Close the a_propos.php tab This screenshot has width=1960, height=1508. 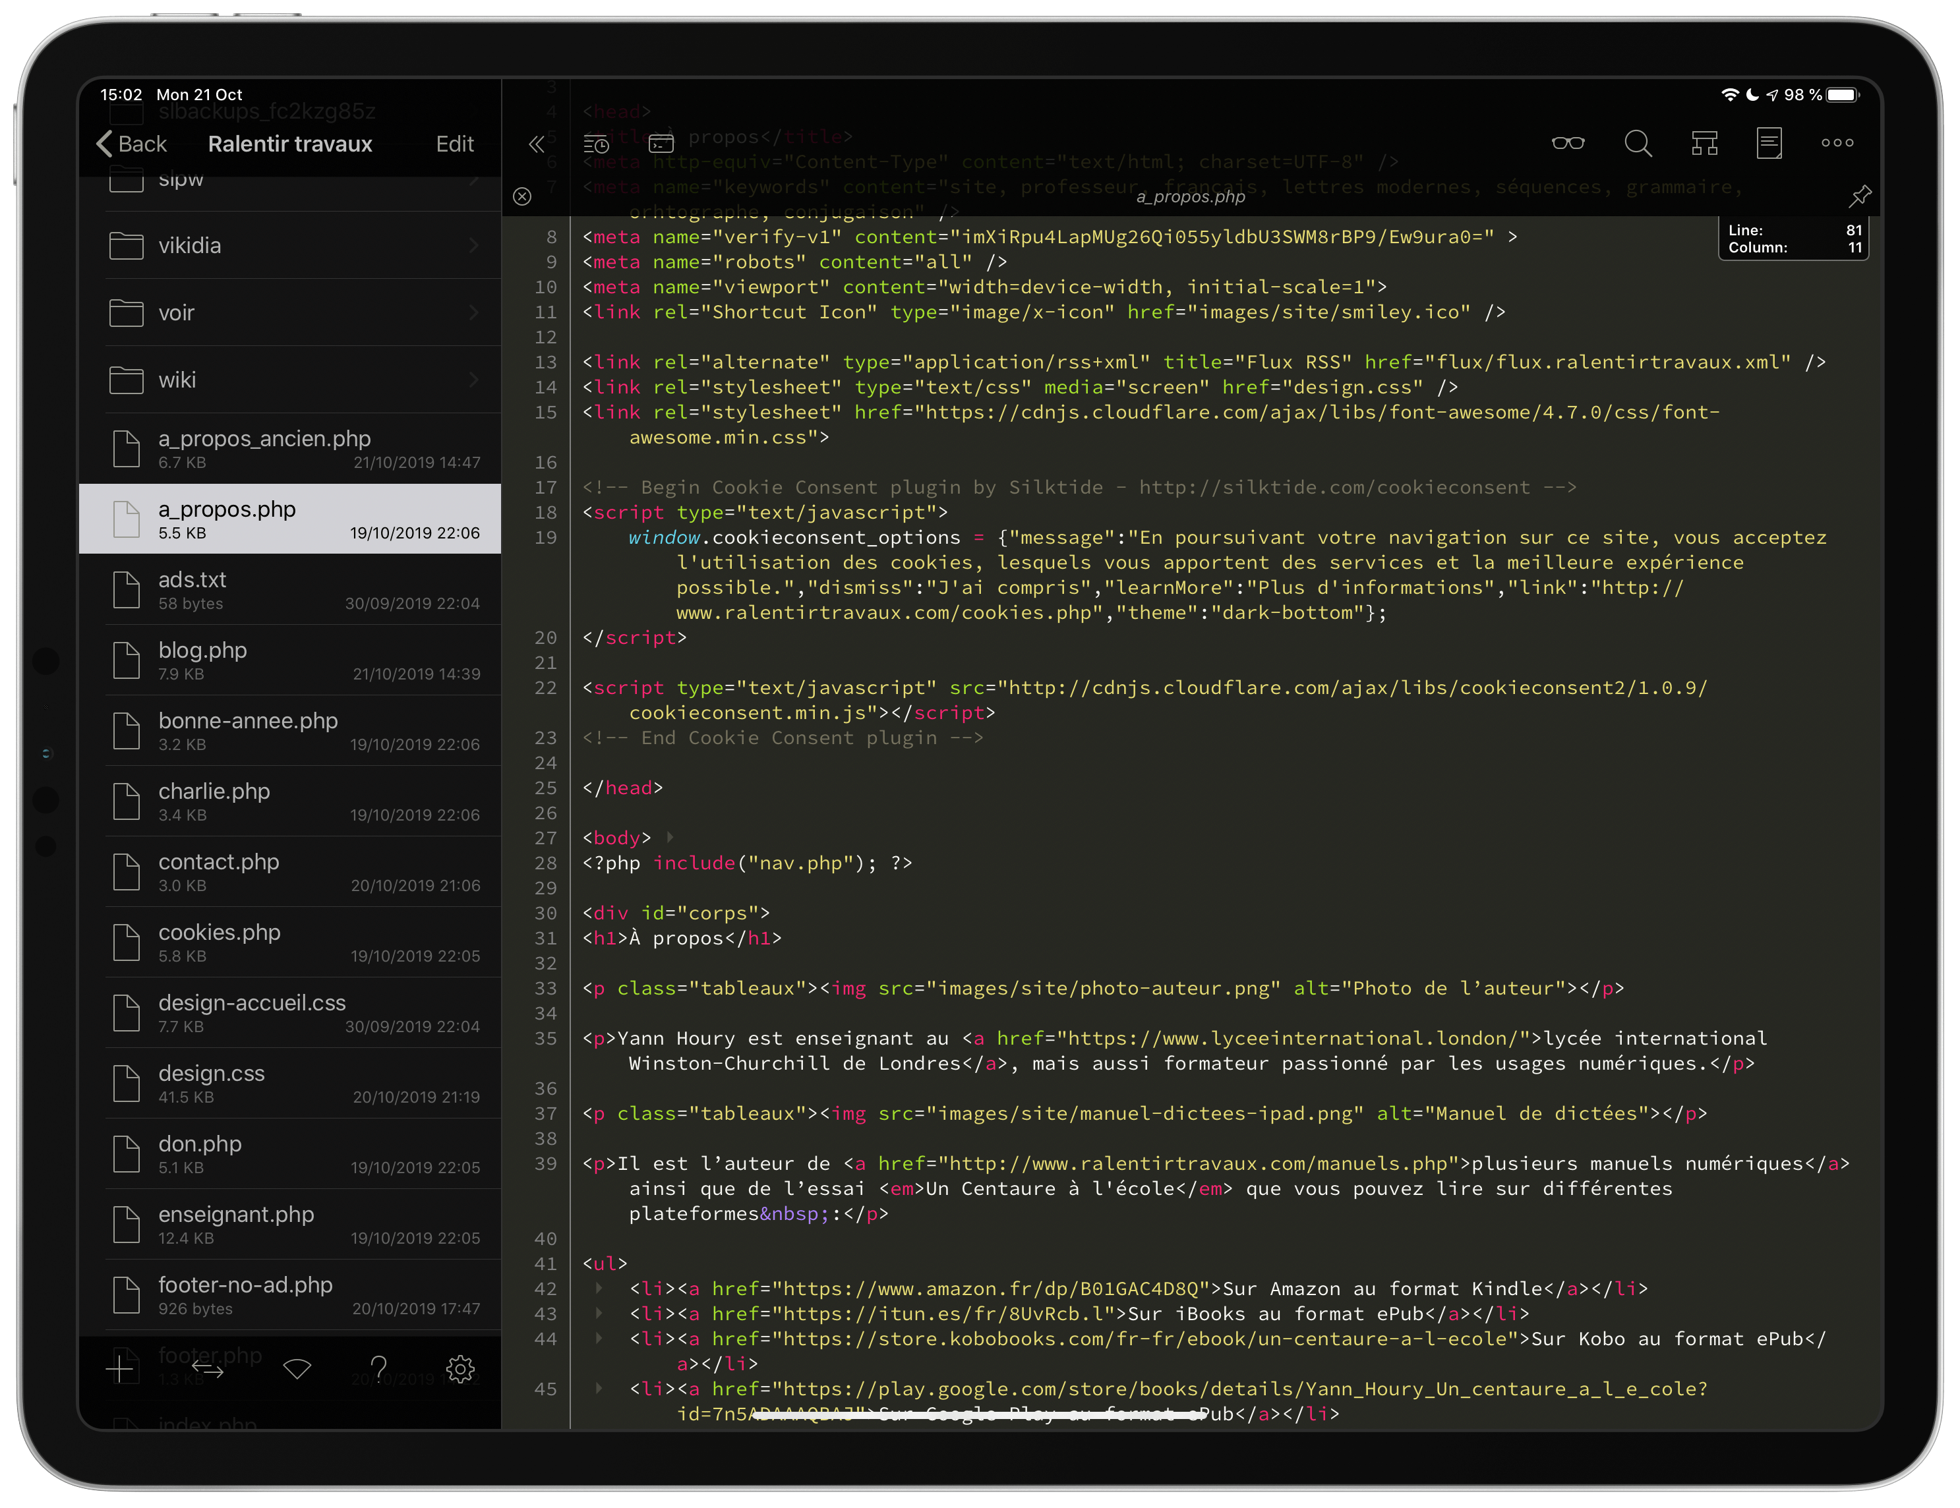[x=522, y=196]
